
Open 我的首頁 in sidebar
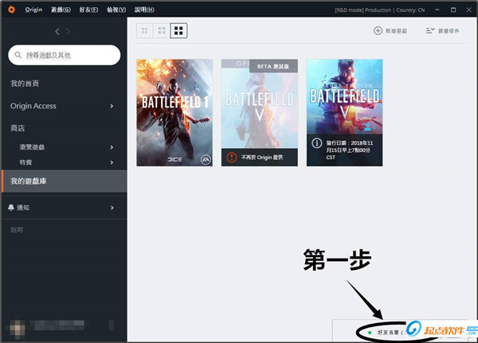[25, 84]
